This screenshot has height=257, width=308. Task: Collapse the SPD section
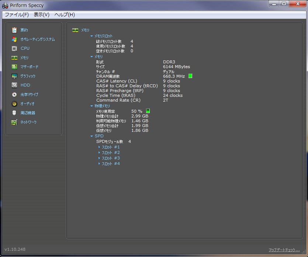pyautogui.click(x=92, y=136)
